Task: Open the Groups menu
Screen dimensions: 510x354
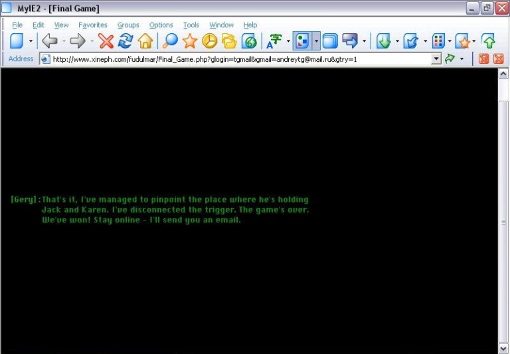Action: (128, 25)
